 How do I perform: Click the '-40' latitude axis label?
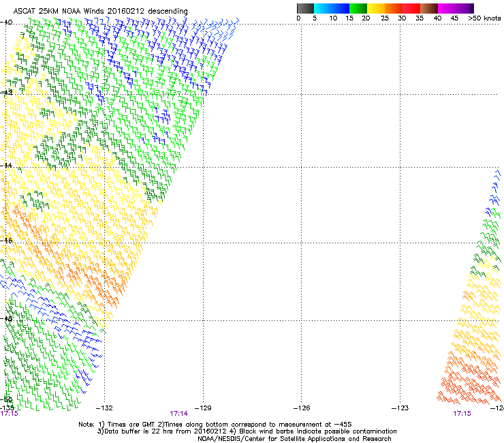pyautogui.click(x=6, y=22)
